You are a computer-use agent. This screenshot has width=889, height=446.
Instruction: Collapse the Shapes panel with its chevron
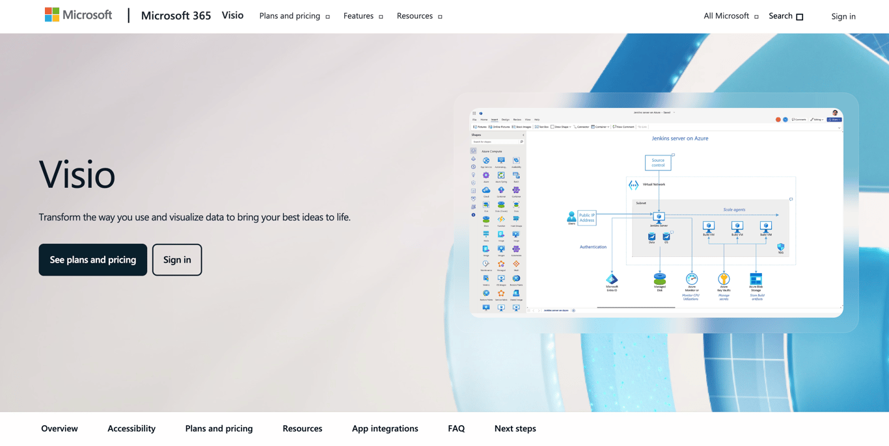[523, 135]
